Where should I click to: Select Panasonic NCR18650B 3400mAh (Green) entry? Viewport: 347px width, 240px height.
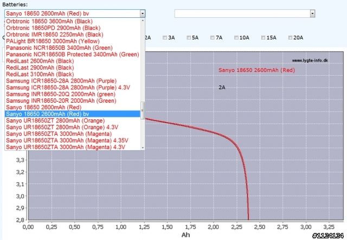pyautogui.click(x=72, y=48)
